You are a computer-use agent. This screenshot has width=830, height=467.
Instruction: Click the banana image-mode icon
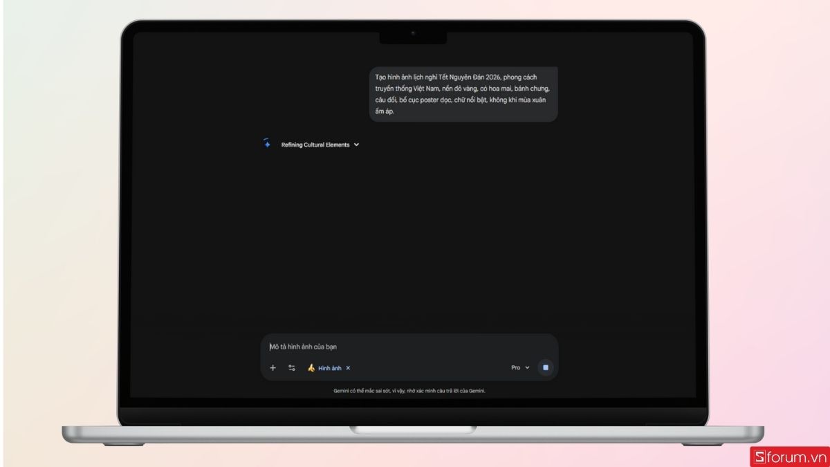[x=311, y=368]
